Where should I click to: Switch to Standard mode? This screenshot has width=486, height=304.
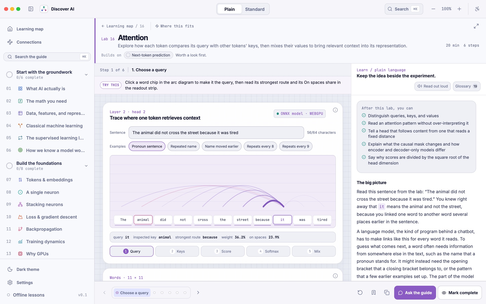point(255,9)
